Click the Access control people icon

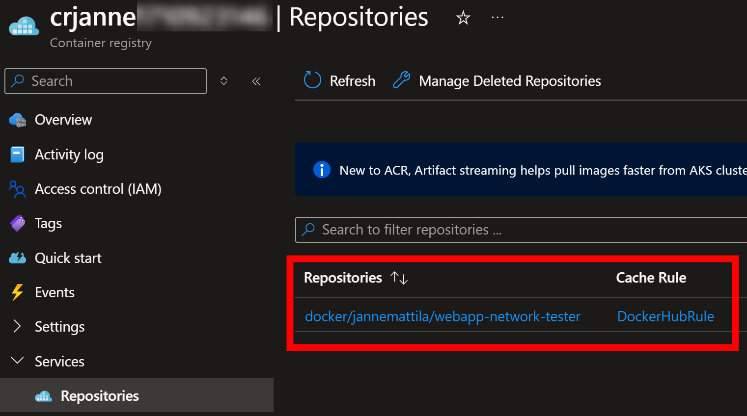tap(18, 189)
